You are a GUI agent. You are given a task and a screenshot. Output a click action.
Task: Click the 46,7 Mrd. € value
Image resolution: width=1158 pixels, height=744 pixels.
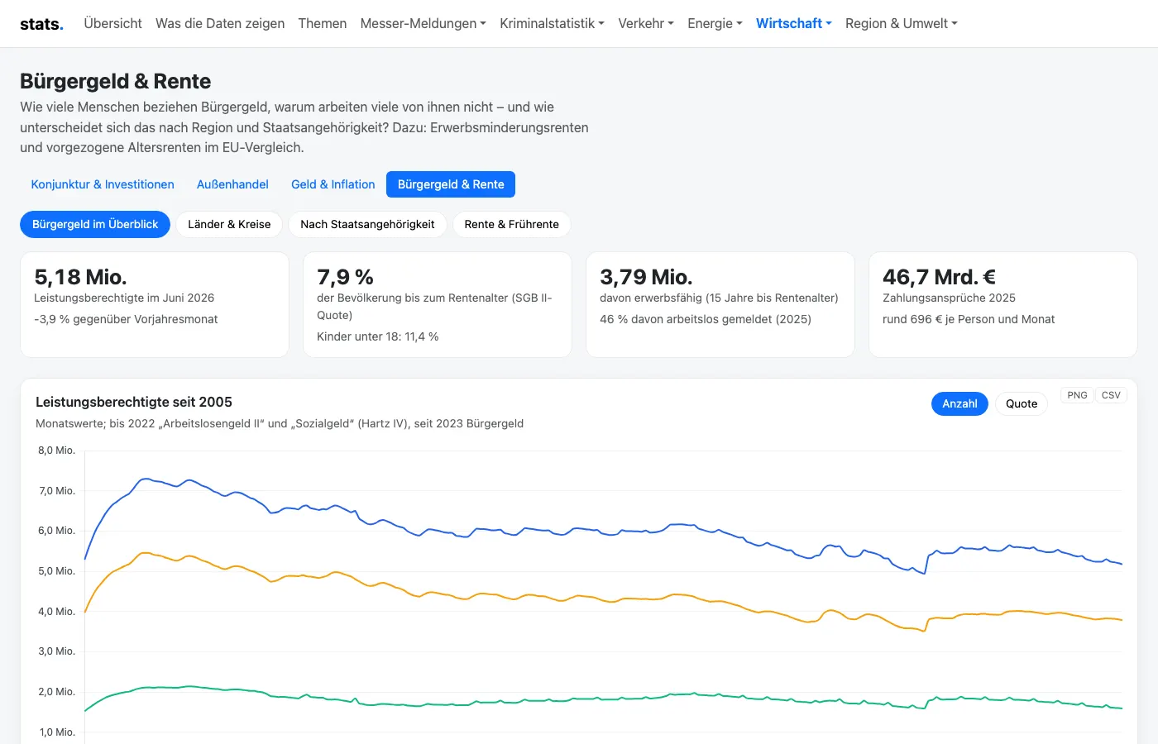(x=939, y=277)
